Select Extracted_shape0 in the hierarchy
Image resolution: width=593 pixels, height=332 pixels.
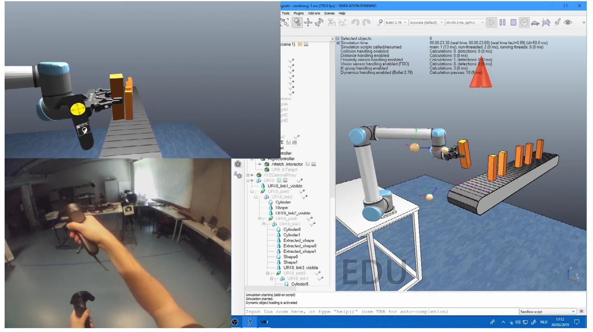300,246
